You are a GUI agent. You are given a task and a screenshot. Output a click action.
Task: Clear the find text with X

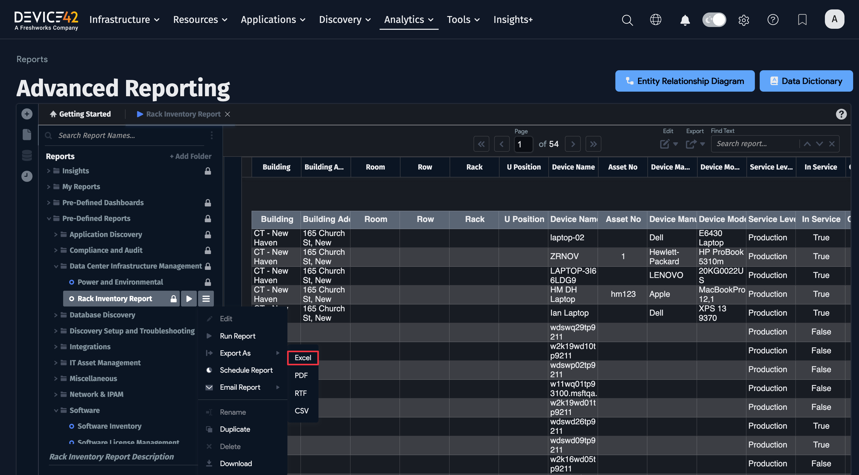(x=832, y=144)
